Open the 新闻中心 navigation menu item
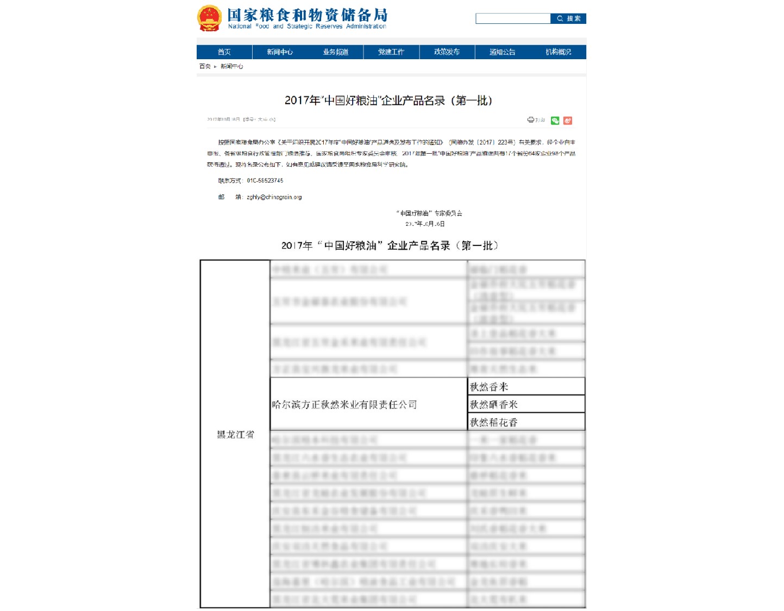 tap(280, 52)
